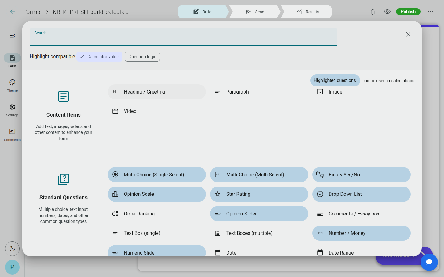Add an Order Ranking question
Viewport: 444px width, 277px height.
pyautogui.click(x=157, y=214)
